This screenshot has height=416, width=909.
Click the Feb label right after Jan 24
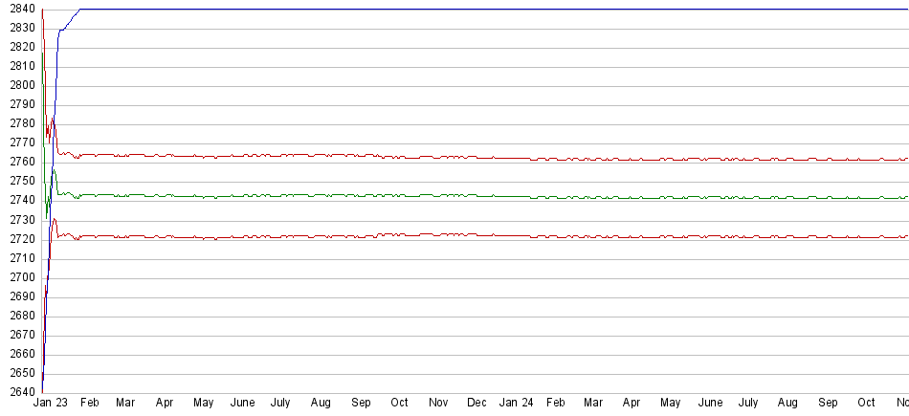[556, 404]
